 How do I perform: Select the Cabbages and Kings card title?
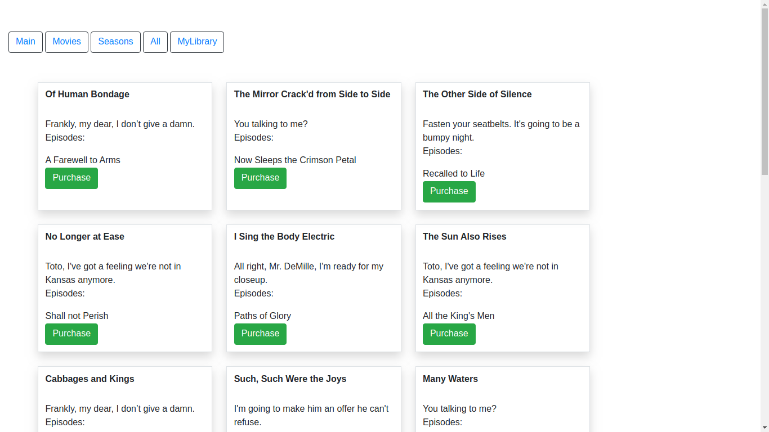pyautogui.click(x=90, y=379)
